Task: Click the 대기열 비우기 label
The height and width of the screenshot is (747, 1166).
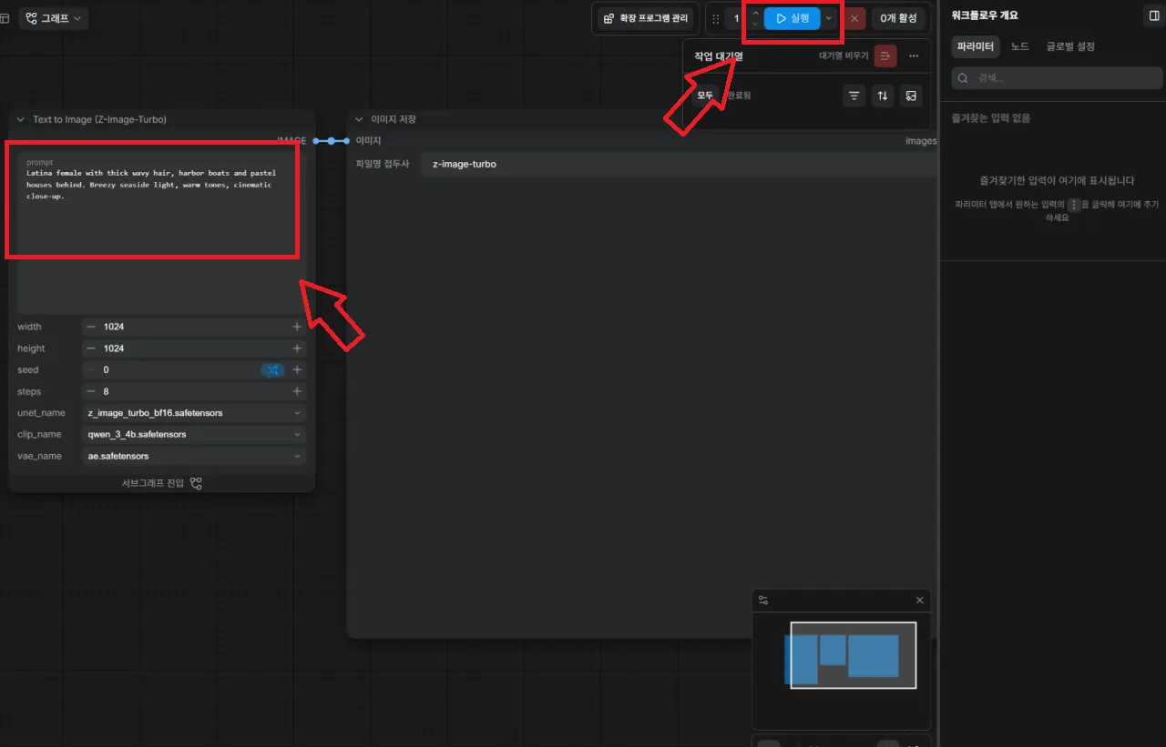Action: pos(844,56)
